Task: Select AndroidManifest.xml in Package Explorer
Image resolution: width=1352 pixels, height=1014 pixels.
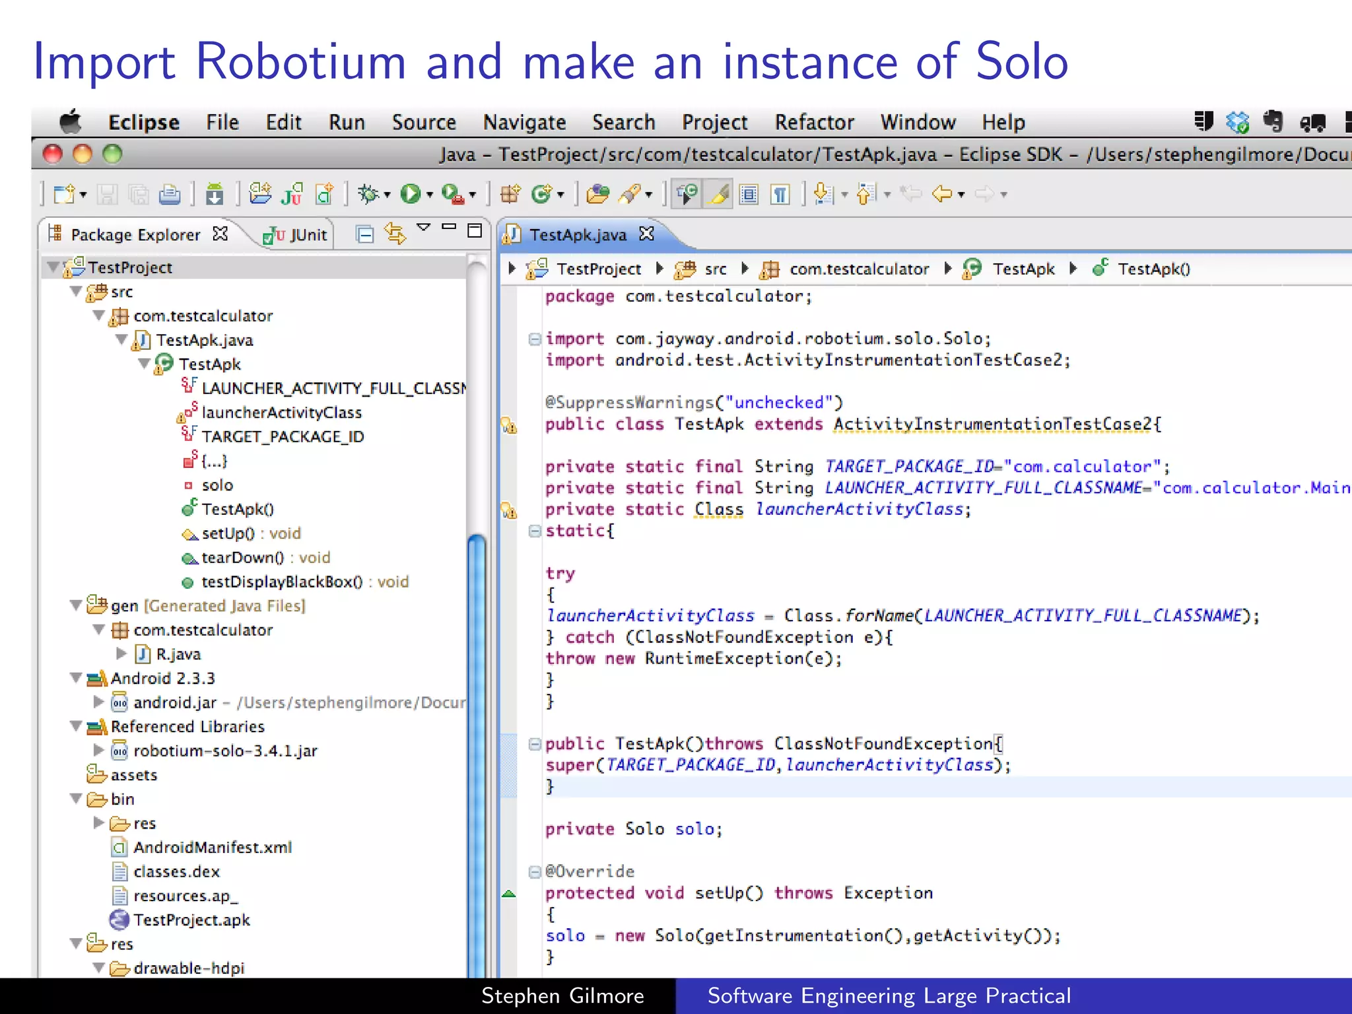Action: [202, 847]
